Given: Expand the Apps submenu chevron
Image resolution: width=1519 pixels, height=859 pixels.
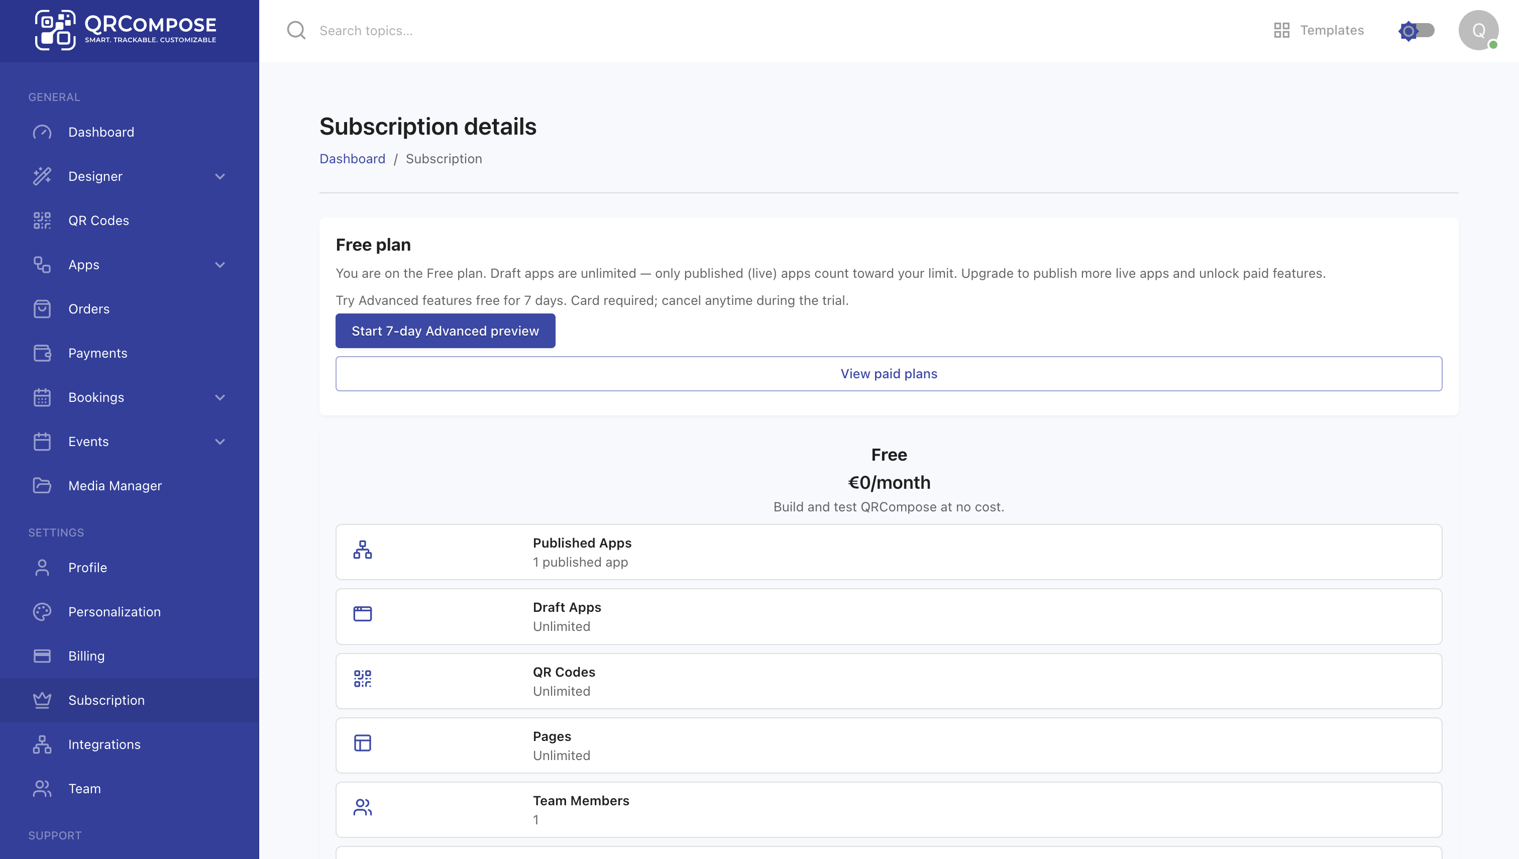Looking at the screenshot, I should [x=220, y=265].
